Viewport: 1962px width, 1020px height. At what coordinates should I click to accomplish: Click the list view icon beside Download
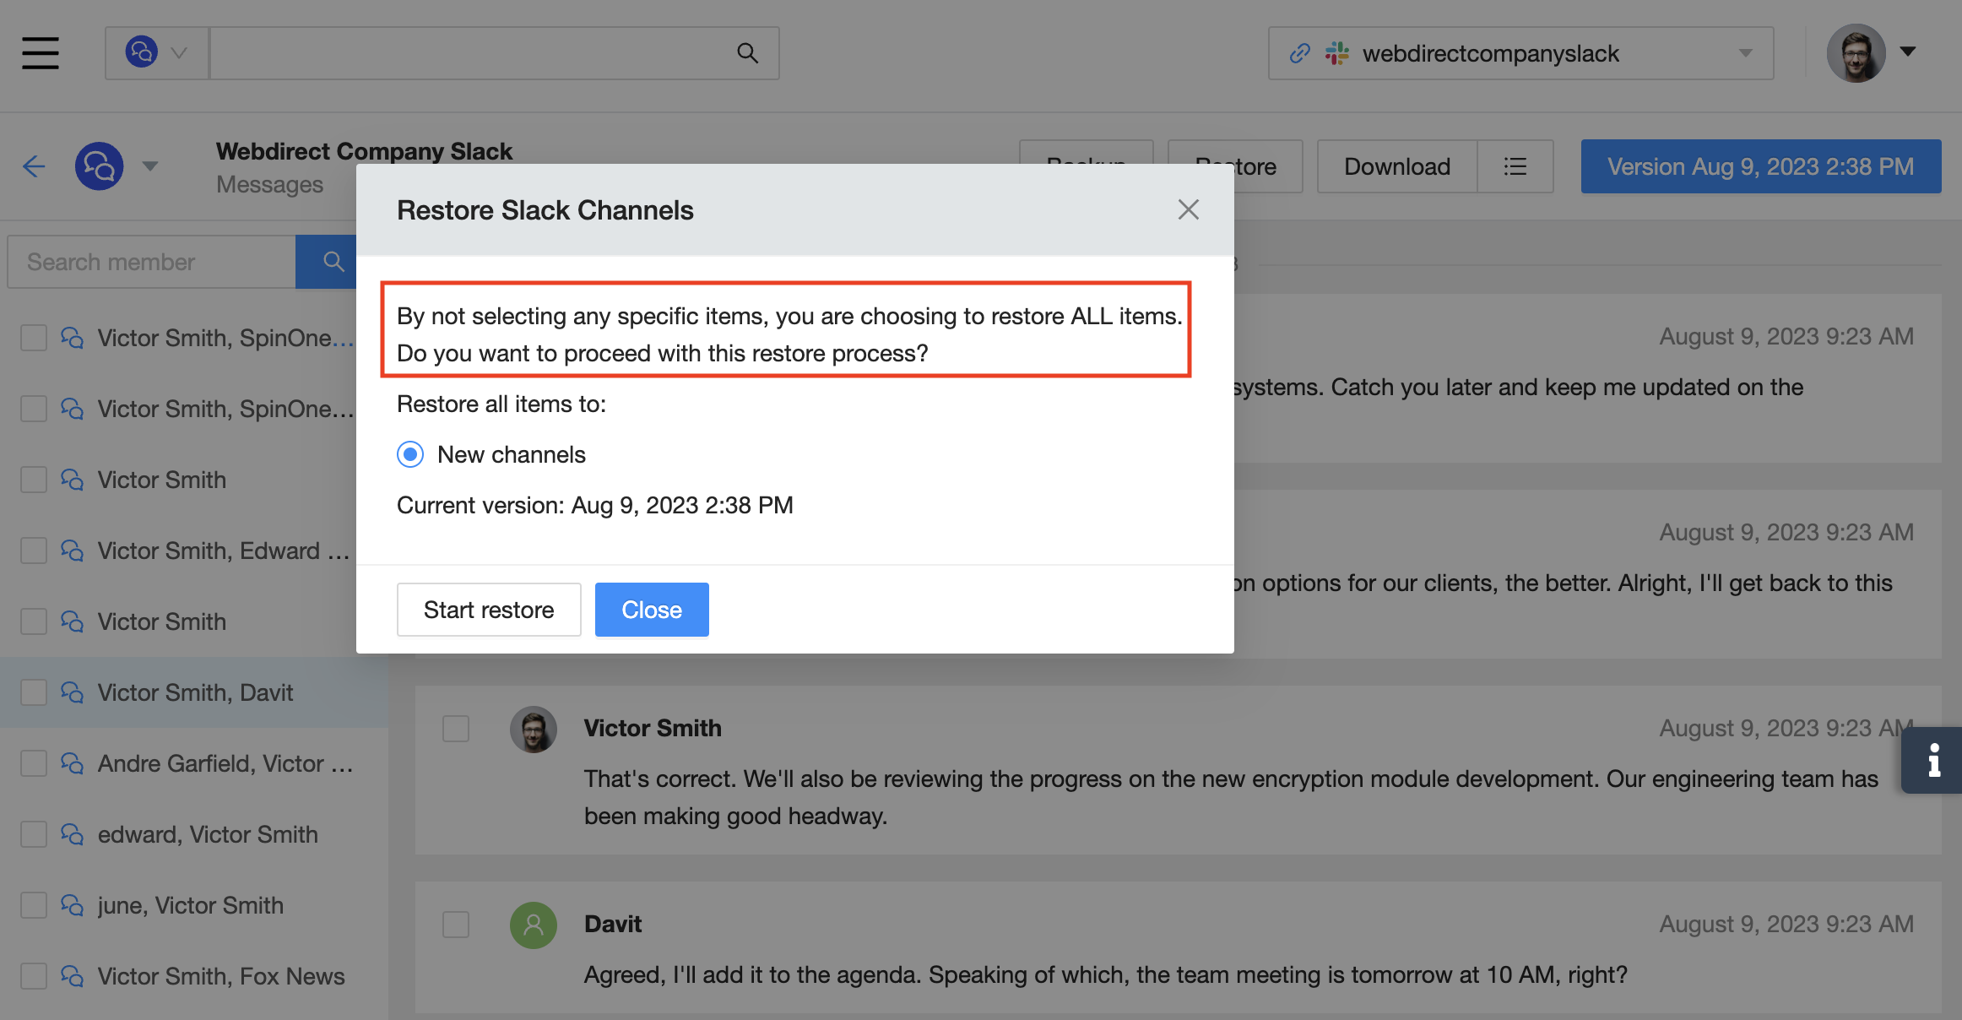pos(1515,166)
